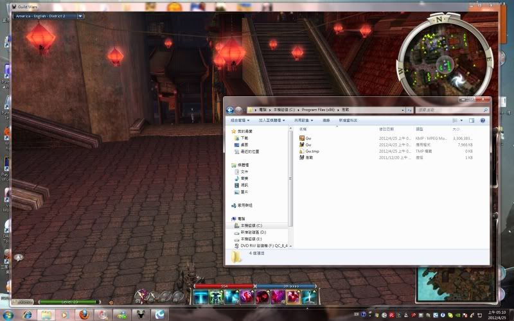The height and width of the screenshot is (321, 514).
Task: Click the Back arrow in the Explorer window
Action: coord(230,110)
